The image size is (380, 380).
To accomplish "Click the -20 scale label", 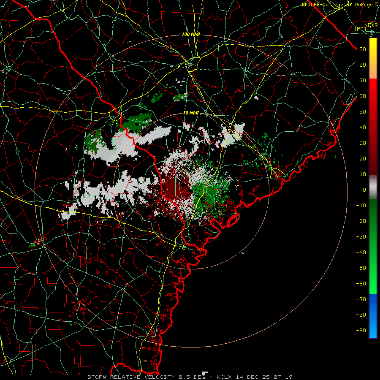I will (x=361, y=221).
